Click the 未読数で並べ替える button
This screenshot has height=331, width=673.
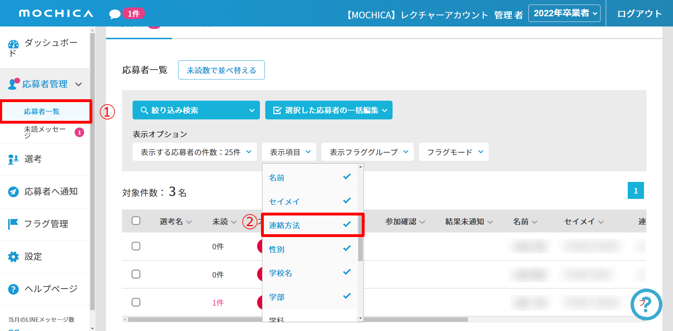(221, 70)
